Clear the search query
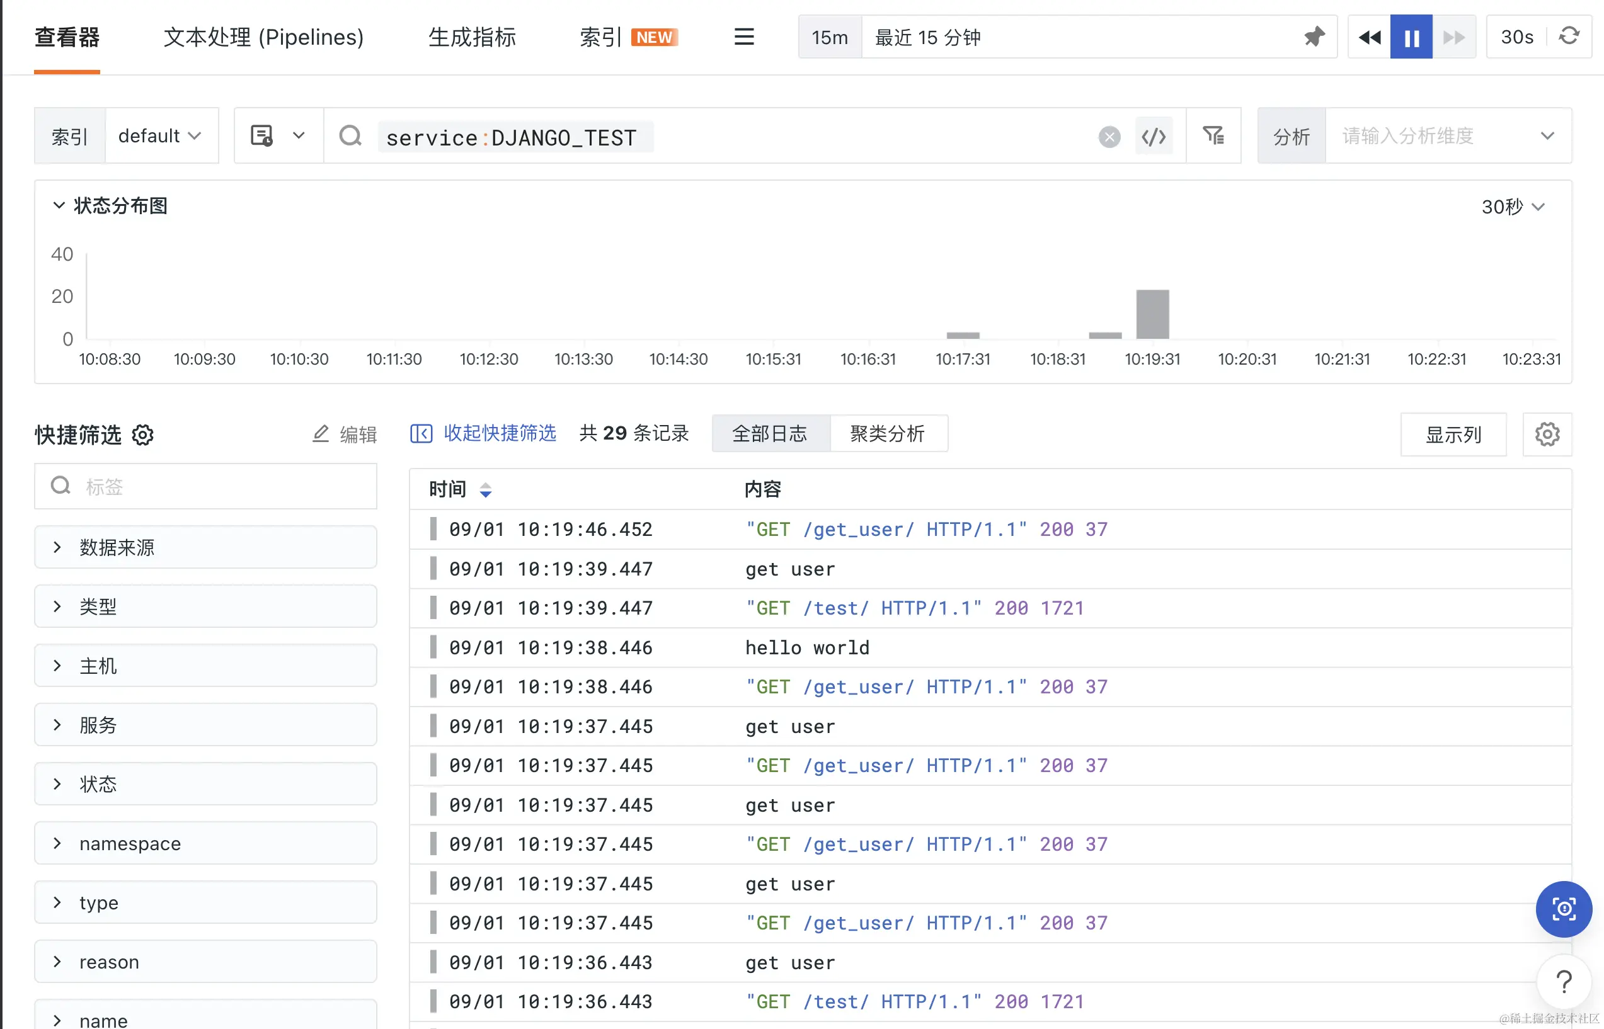This screenshot has height=1029, width=1604. 1109,137
